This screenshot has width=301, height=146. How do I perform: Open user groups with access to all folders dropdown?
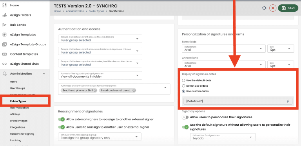pyautogui.click(x=100, y=39)
